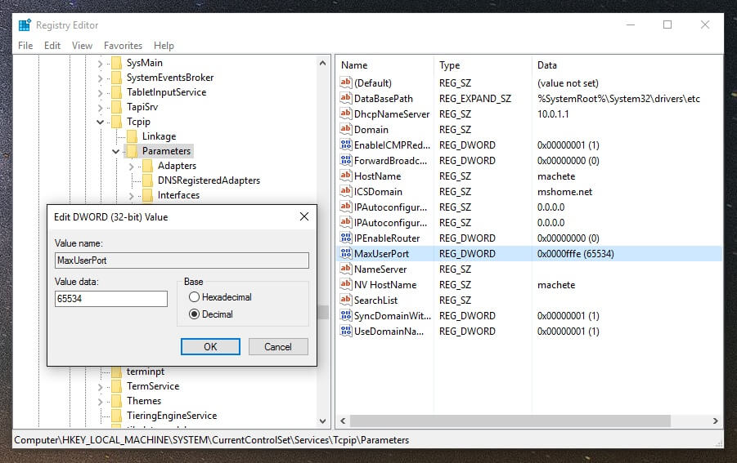Click the Themes folder icon
The width and height of the screenshot is (737, 463).
117,401
